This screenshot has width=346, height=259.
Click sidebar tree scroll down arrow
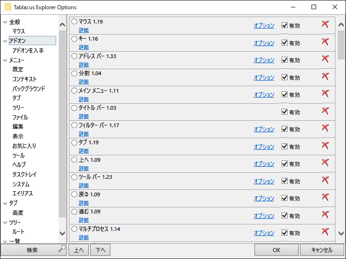[x=63, y=233]
